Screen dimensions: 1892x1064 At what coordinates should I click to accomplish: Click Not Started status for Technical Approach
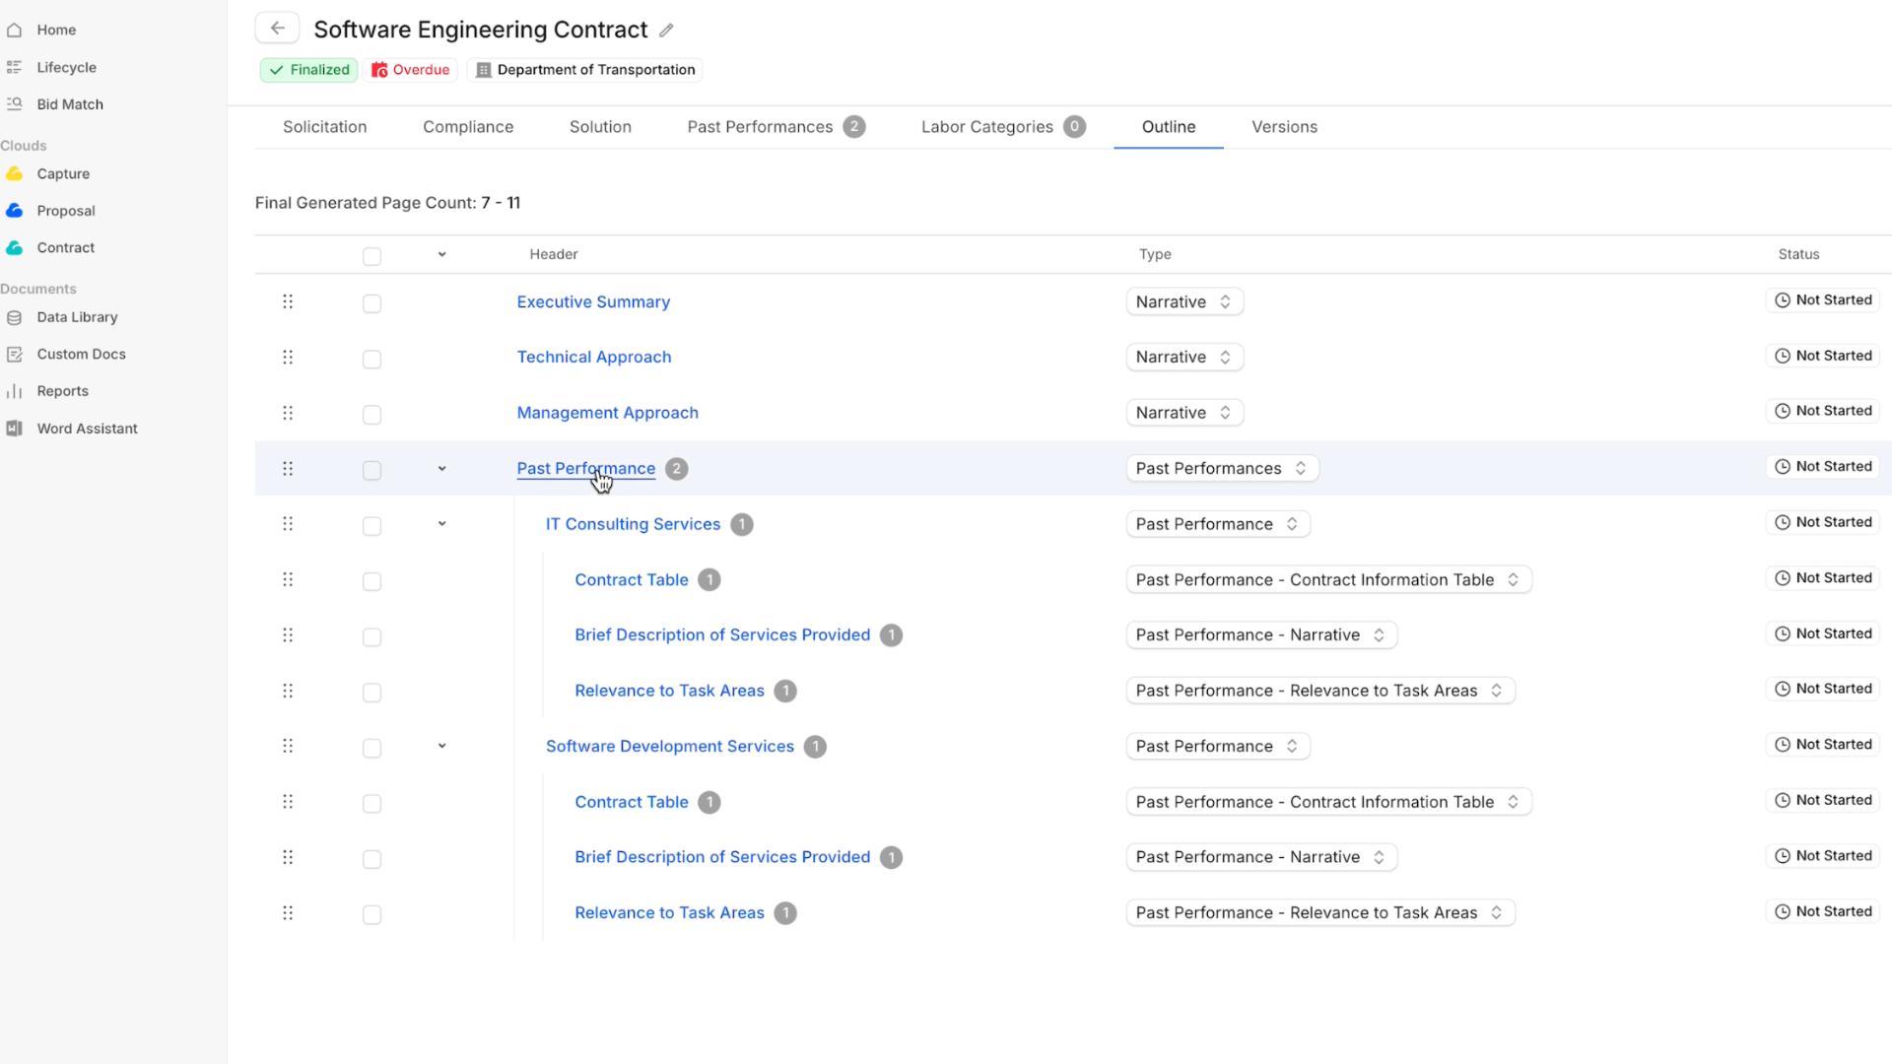(1823, 356)
